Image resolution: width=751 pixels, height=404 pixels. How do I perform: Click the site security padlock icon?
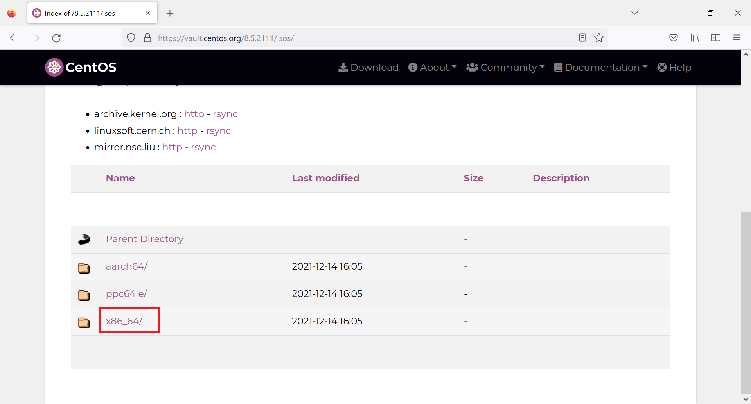(x=147, y=38)
